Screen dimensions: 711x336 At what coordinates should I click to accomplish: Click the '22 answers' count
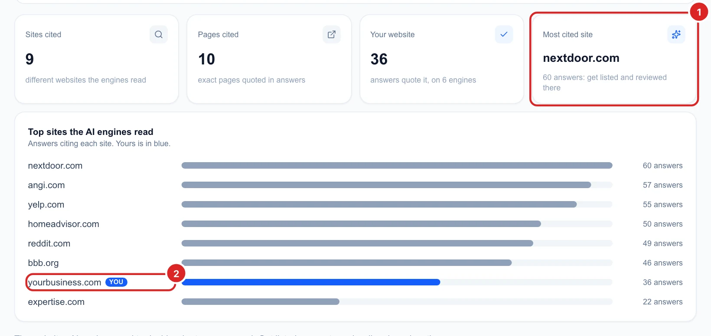point(662,302)
